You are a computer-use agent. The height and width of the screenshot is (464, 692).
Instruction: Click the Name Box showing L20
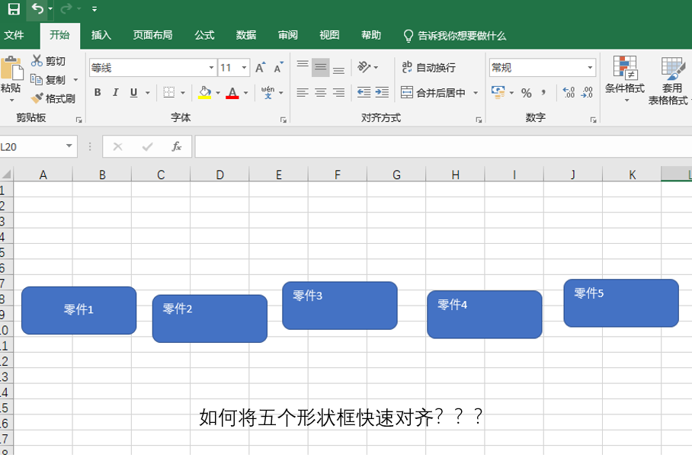pos(38,146)
